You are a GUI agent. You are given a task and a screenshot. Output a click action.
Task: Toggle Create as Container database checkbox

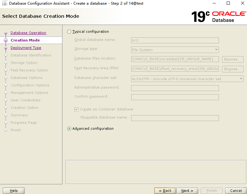coord(76,109)
